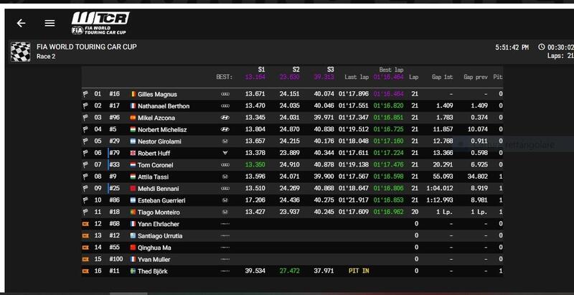Click orange status icon in Yvan Muller row
The image size is (574, 295).
(x=85, y=259)
